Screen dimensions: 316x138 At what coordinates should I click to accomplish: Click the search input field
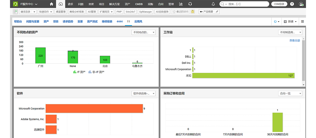248,4
